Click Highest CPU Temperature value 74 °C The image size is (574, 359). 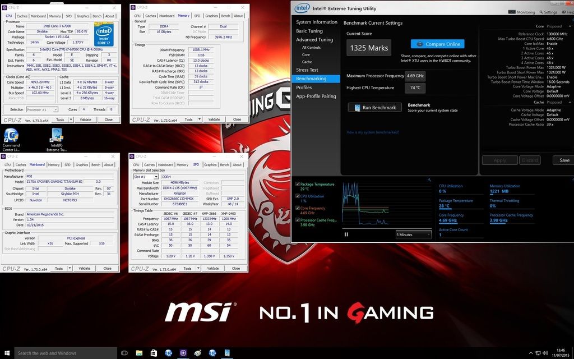coord(415,88)
